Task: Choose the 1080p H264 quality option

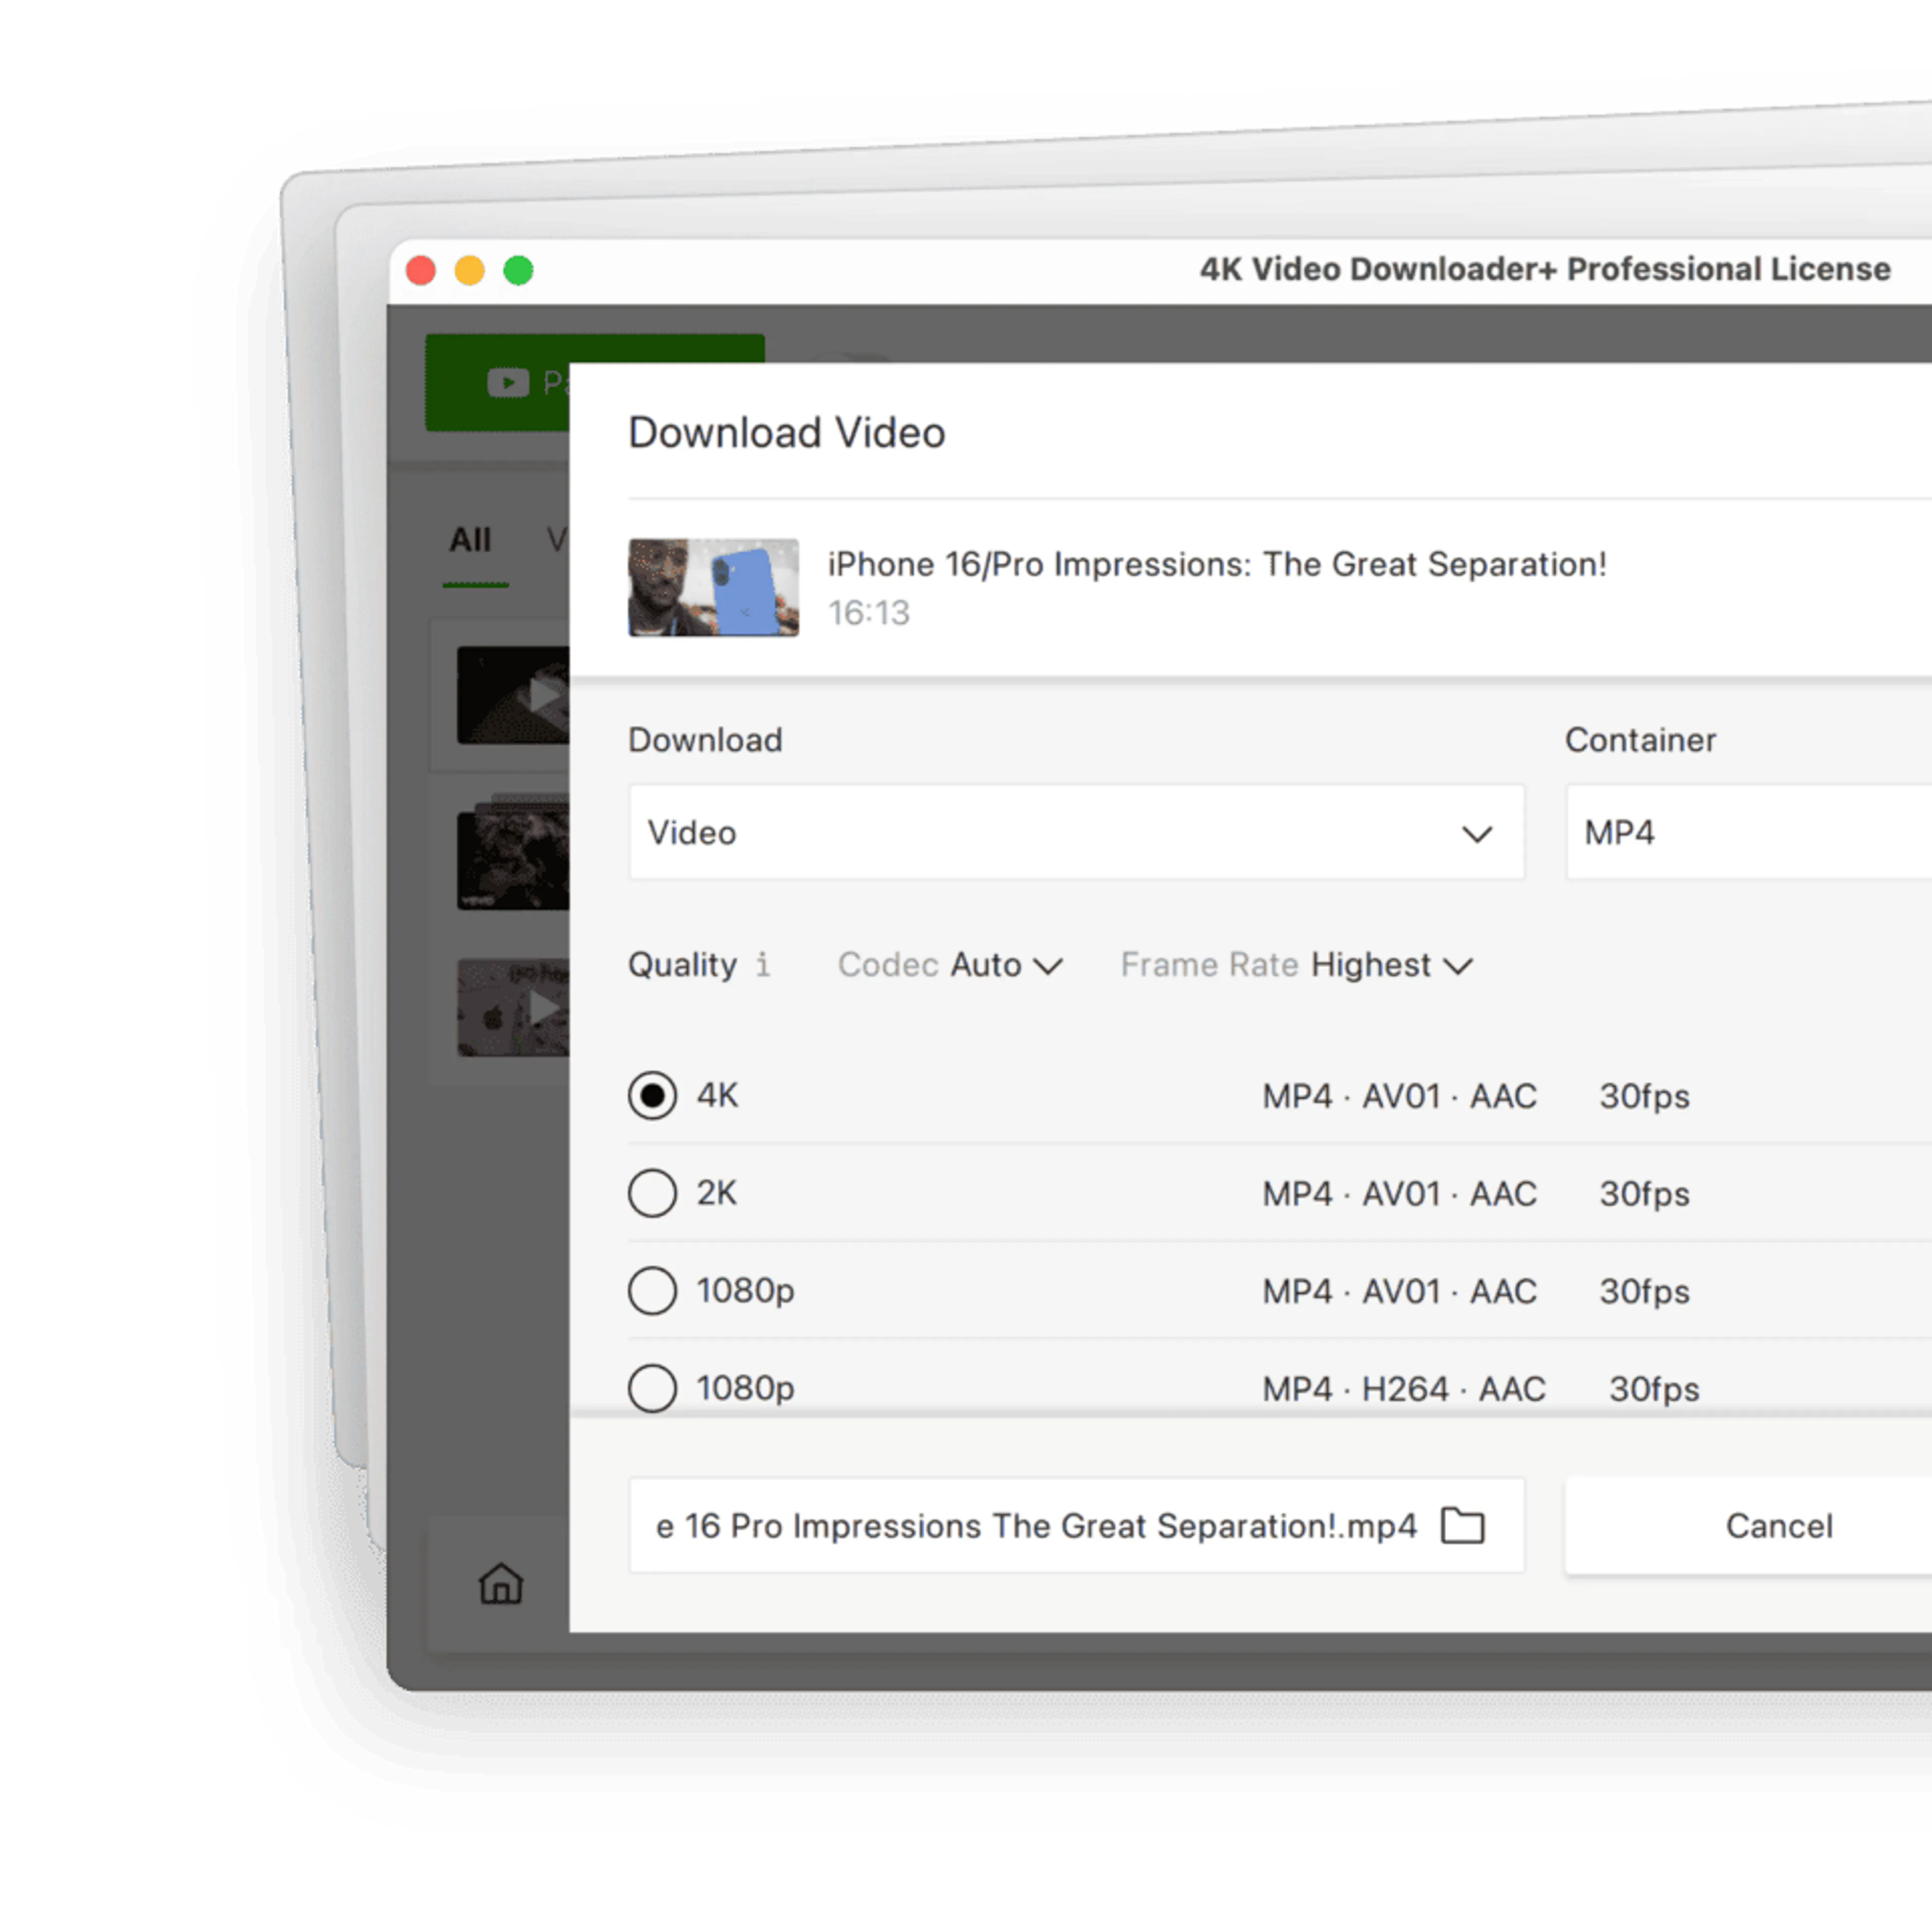Action: point(652,1388)
